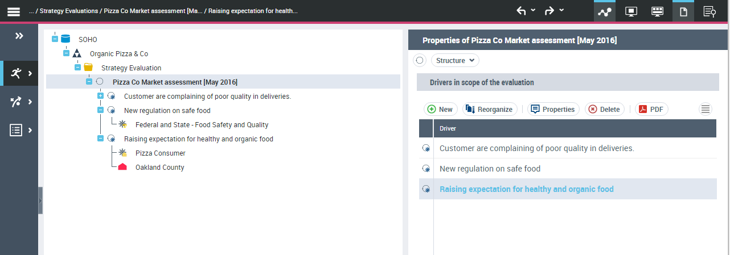This screenshot has width=730, height=255.
Task: Collapse the Strategy Evaluation folder node
Action: 77,68
